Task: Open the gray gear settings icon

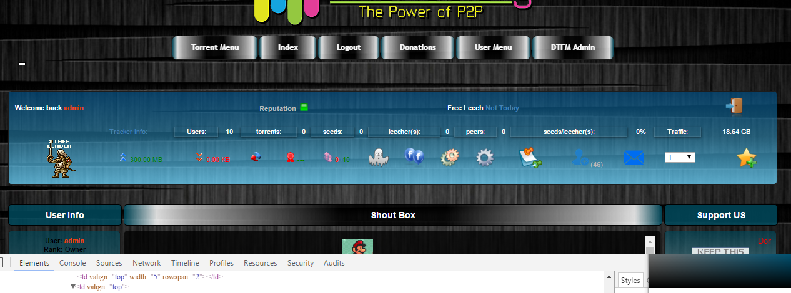Action: 485,158
